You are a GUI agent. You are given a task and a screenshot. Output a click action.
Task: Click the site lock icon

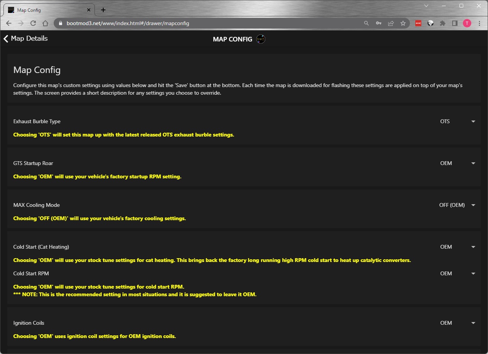61,23
